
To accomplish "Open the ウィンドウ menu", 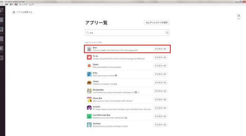I will [x=23, y=4].
